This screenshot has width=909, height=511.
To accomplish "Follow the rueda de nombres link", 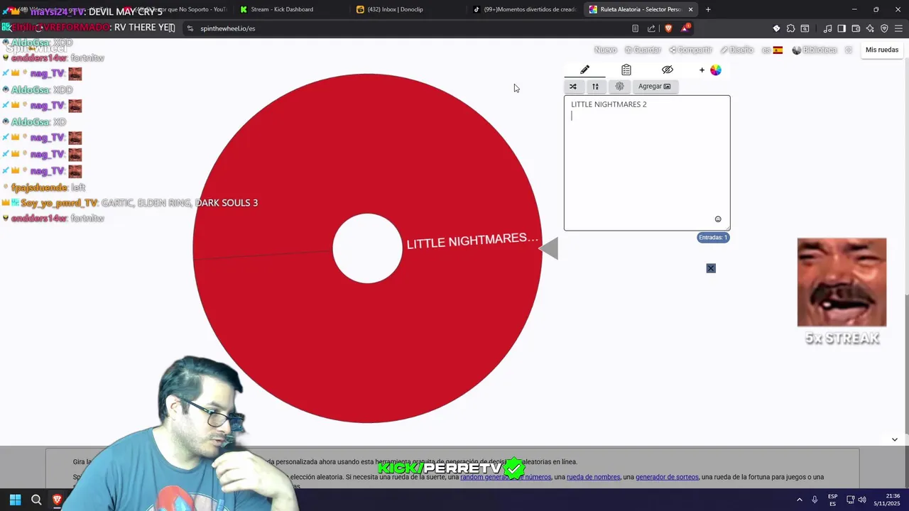I will 593,477.
